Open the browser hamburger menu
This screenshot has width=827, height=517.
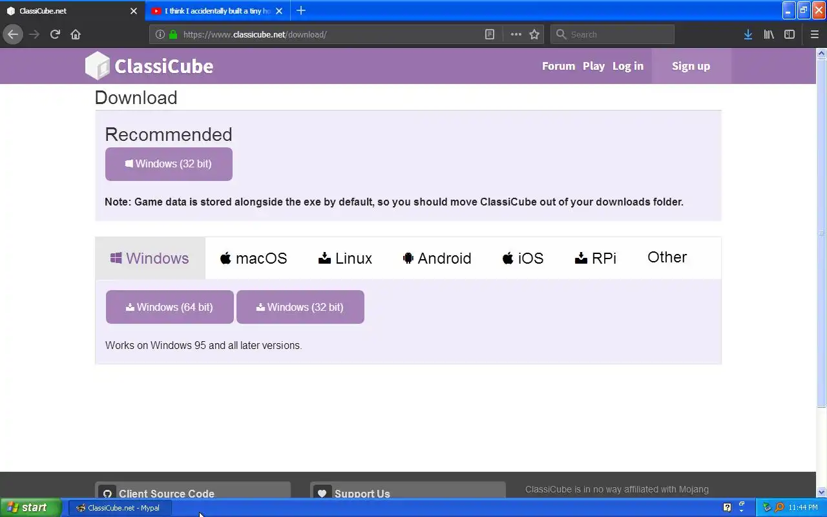(815, 34)
